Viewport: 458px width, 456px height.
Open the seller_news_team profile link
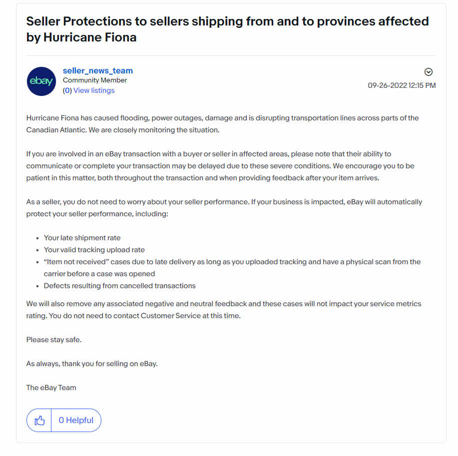[98, 71]
